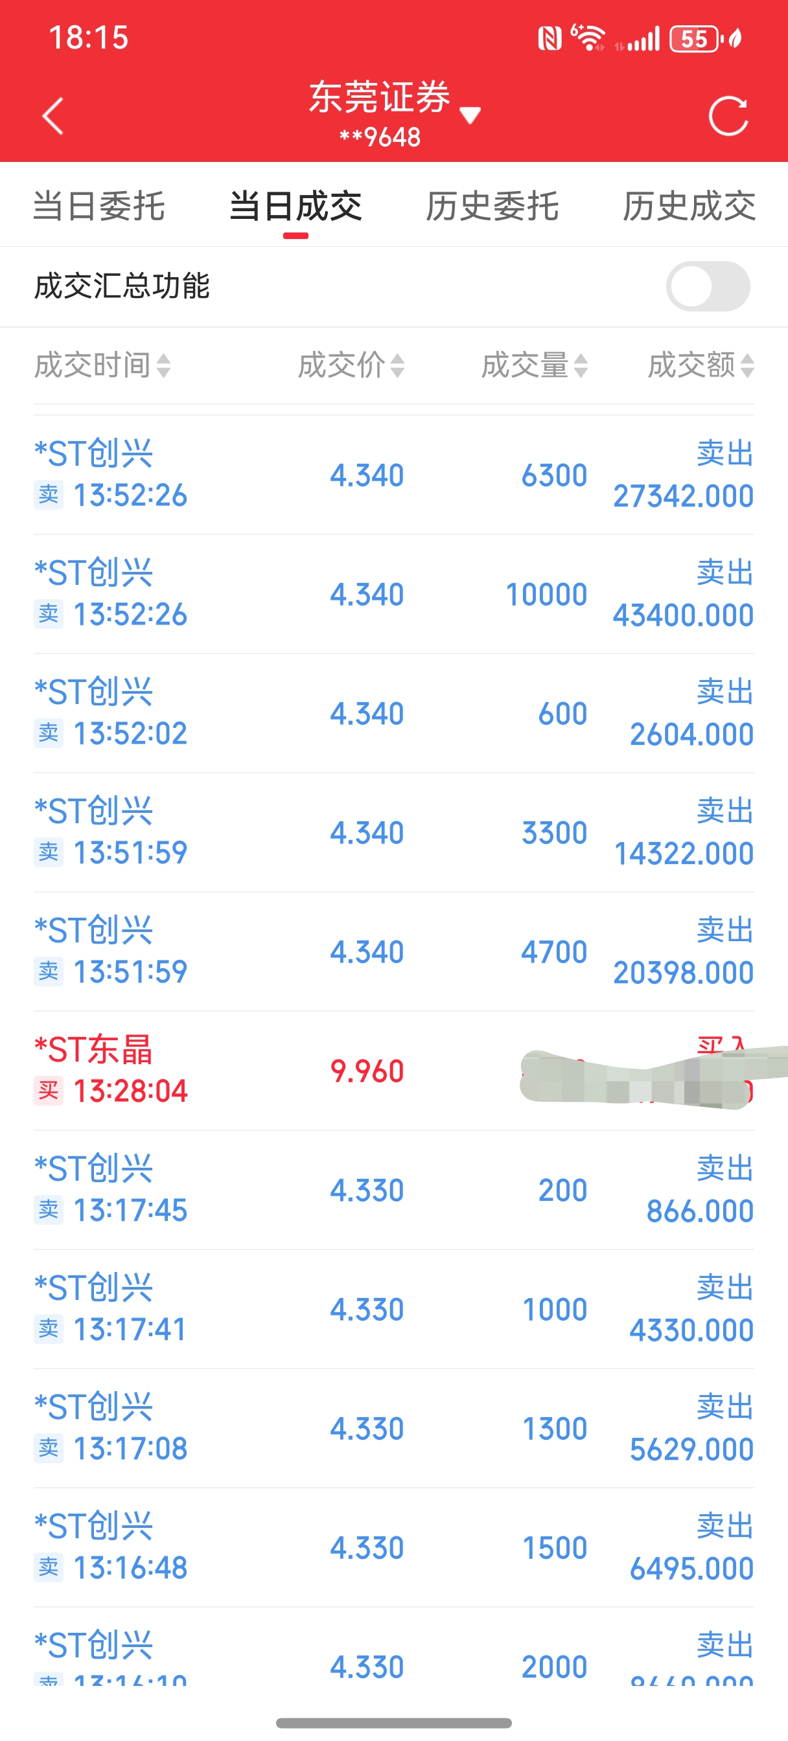
Task: Tap the 买 badge on *ST东晶 row
Action: tap(49, 1091)
